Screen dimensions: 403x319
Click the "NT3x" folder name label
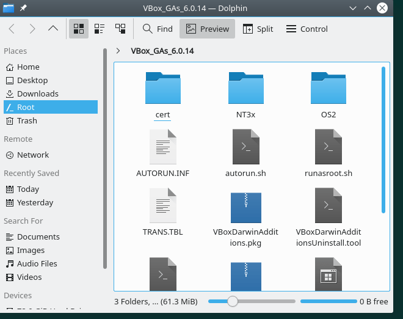click(x=245, y=114)
